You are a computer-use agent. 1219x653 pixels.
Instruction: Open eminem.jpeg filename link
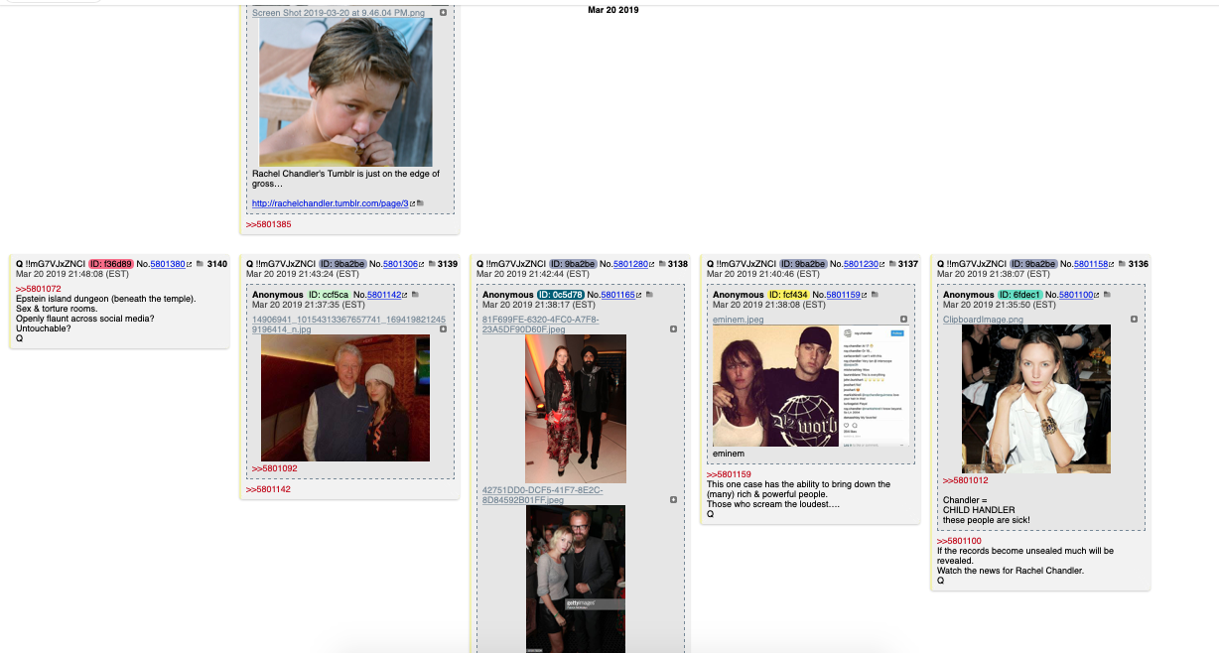coord(739,320)
